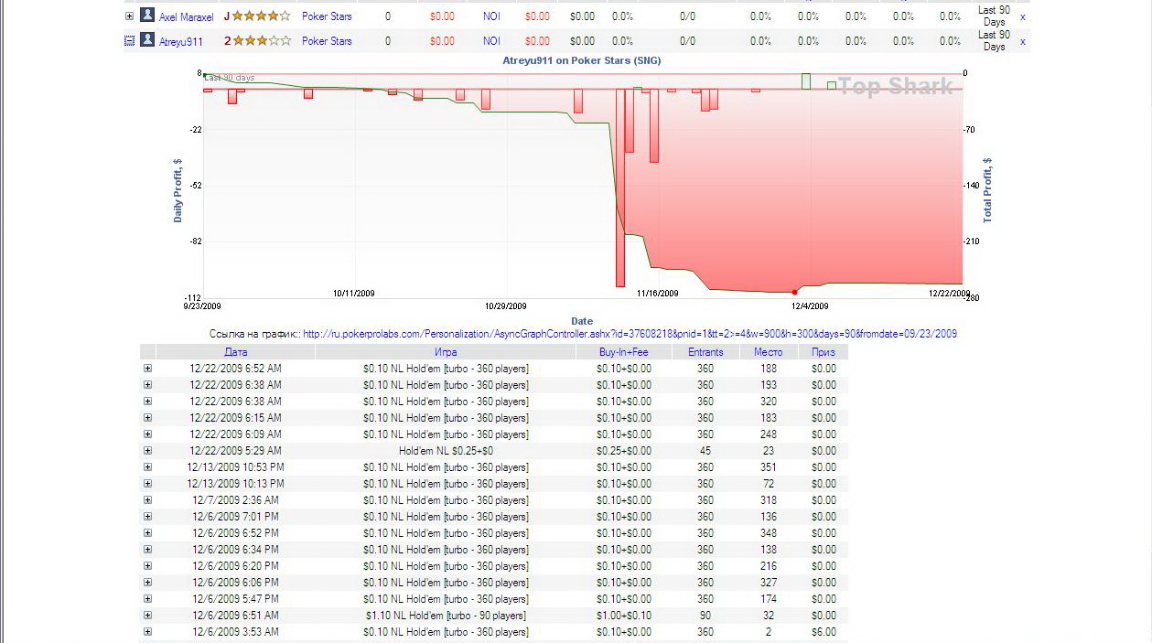Remove Axel Maraxel row with the x
The width and height of the screenshot is (1152, 643).
[x=1022, y=16]
